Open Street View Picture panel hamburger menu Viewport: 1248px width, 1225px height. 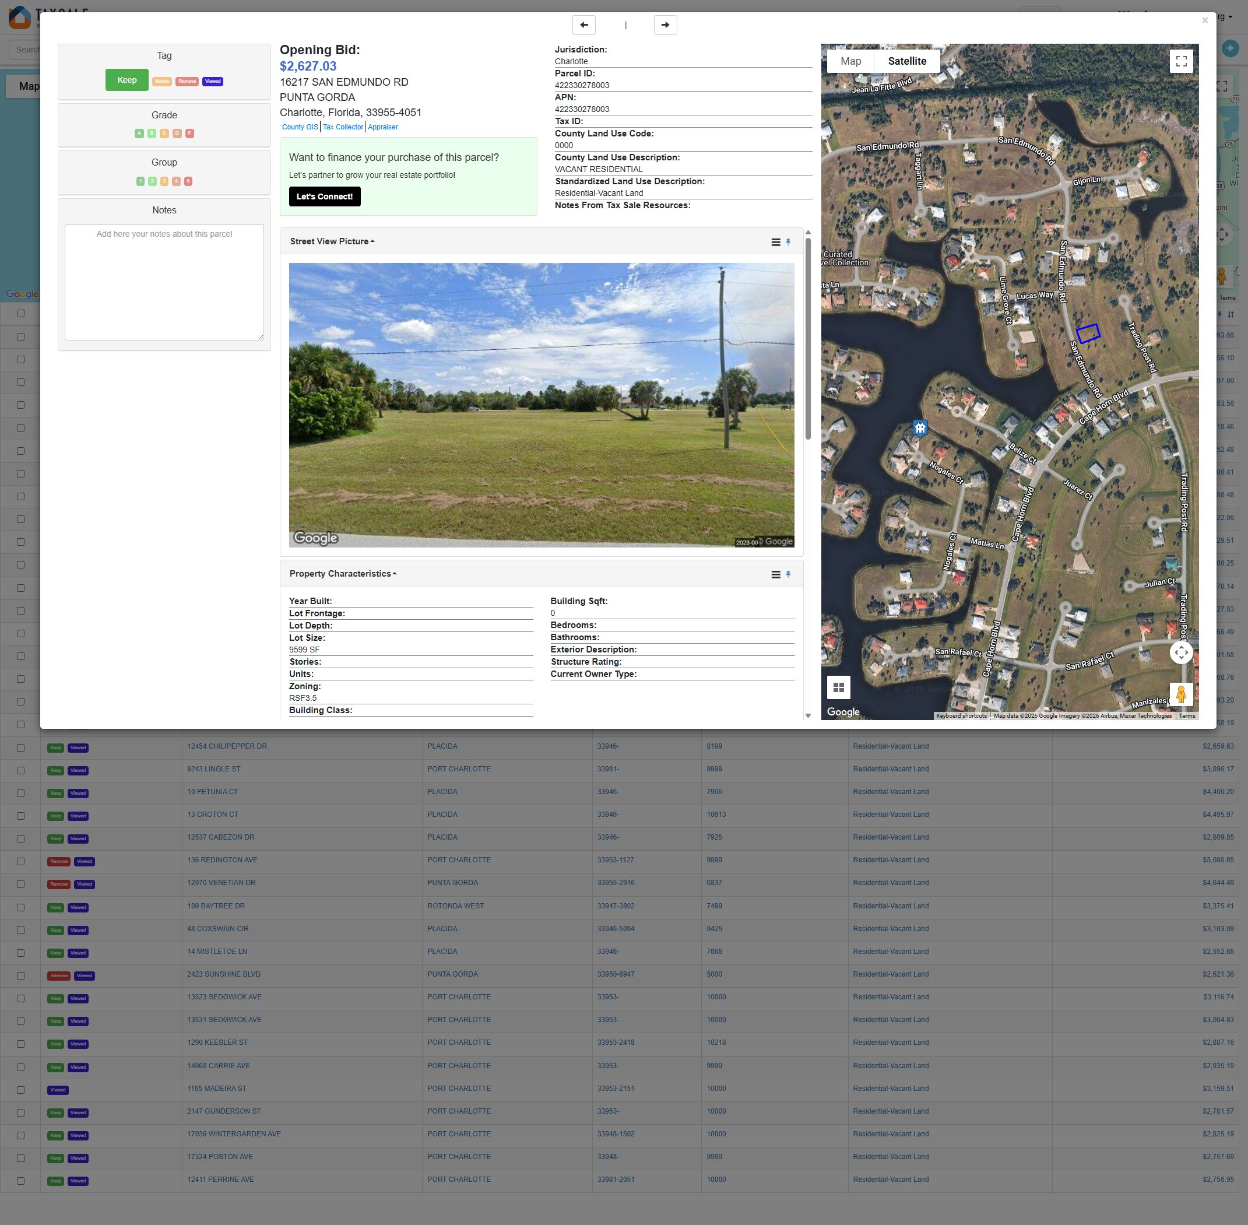tap(775, 243)
